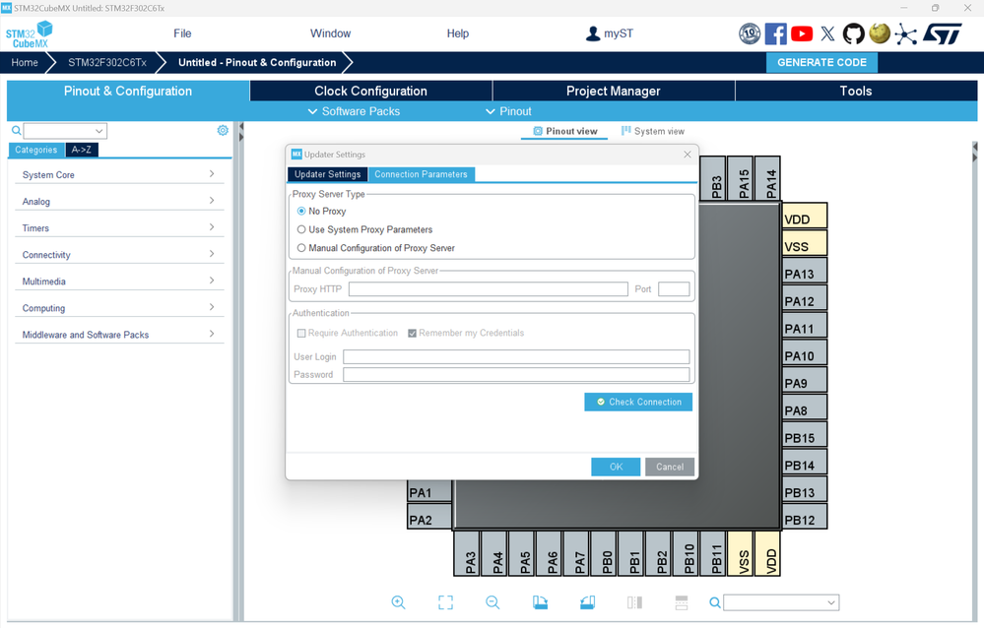Select the Connection Parameters tab
Screen dimensions: 984x628
point(422,174)
